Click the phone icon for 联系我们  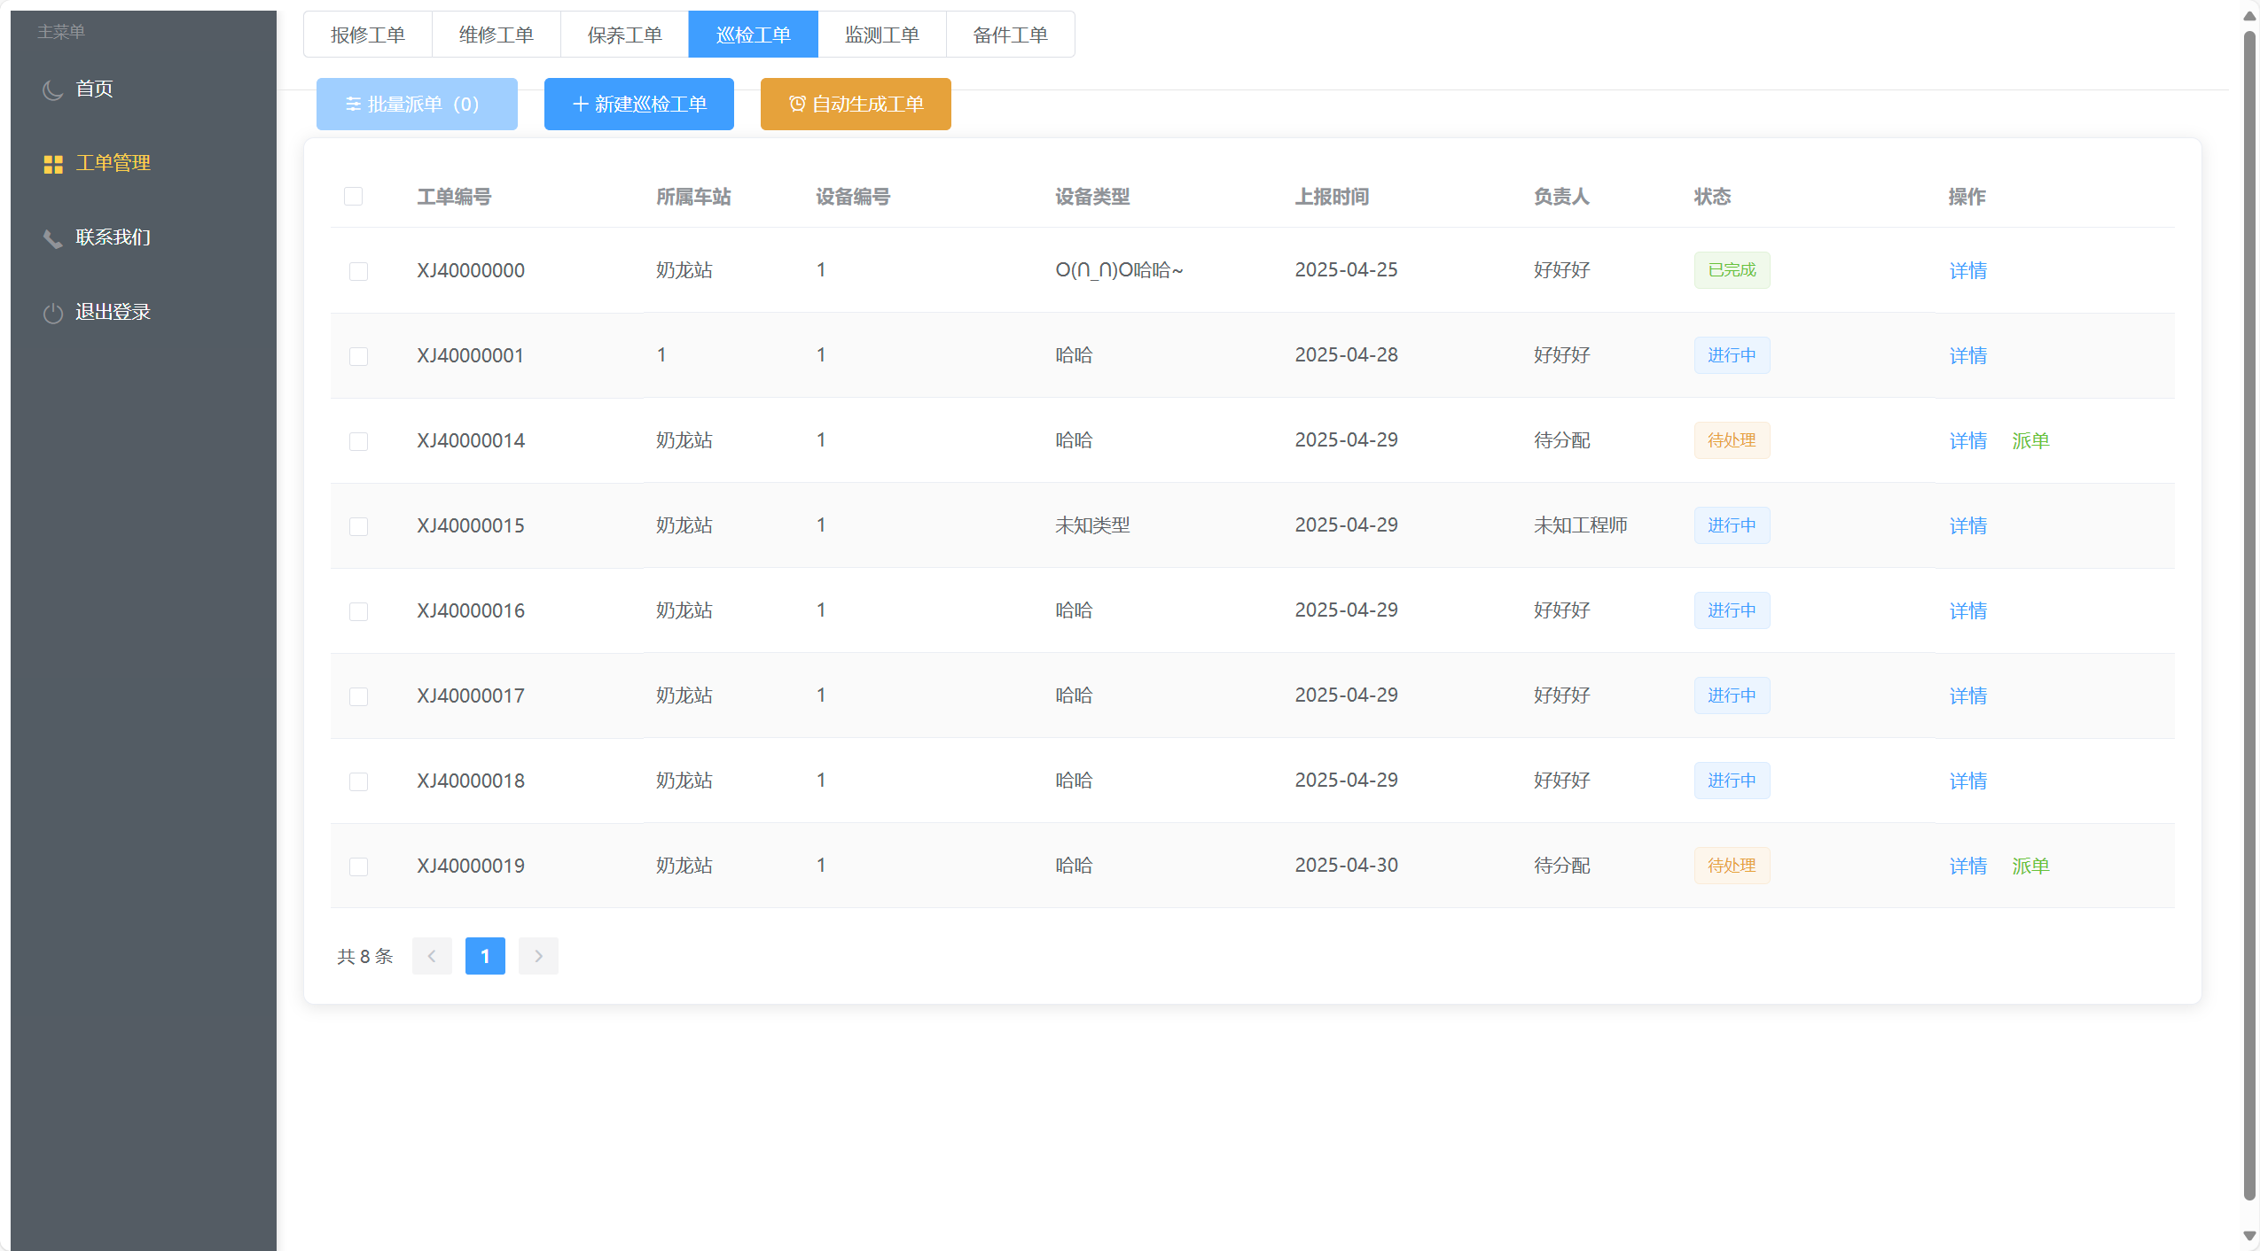click(53, 238)
